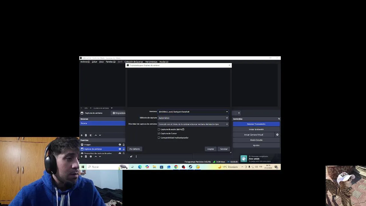Screen dimensions: 366x206
Task: Lock the Captura de ventana source padlock
Action: [124, 149]
